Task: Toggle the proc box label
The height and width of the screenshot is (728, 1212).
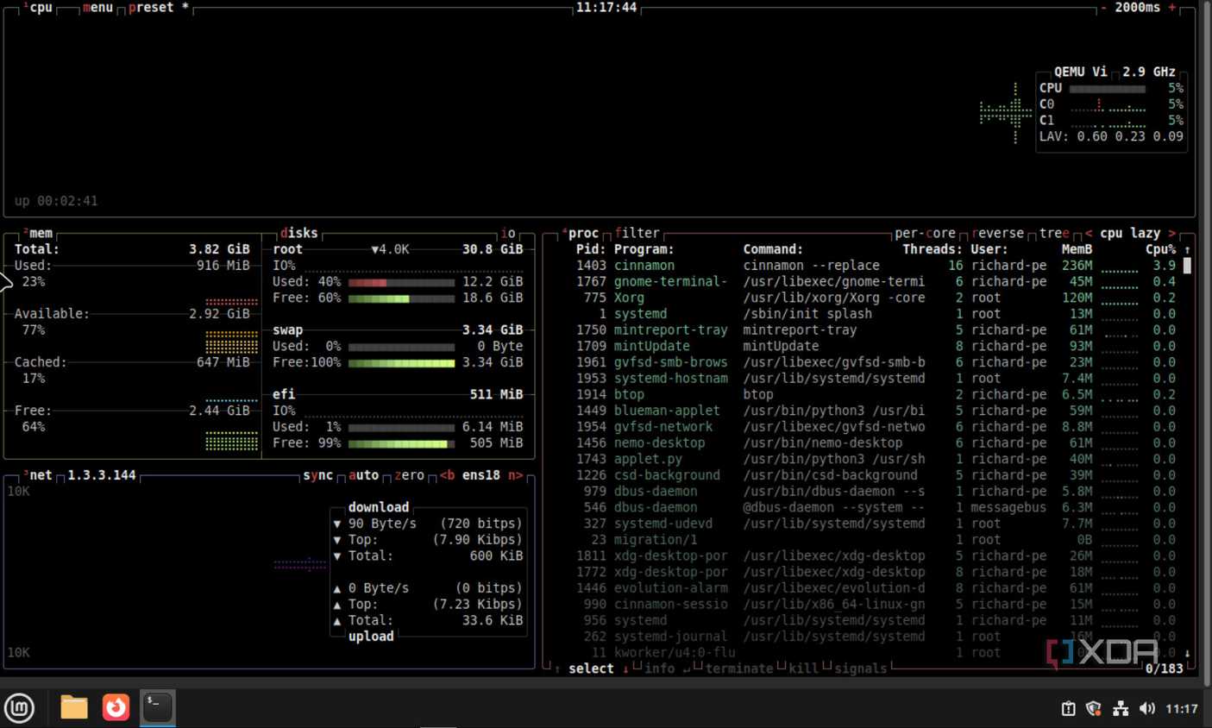Action: pos(581,233)
